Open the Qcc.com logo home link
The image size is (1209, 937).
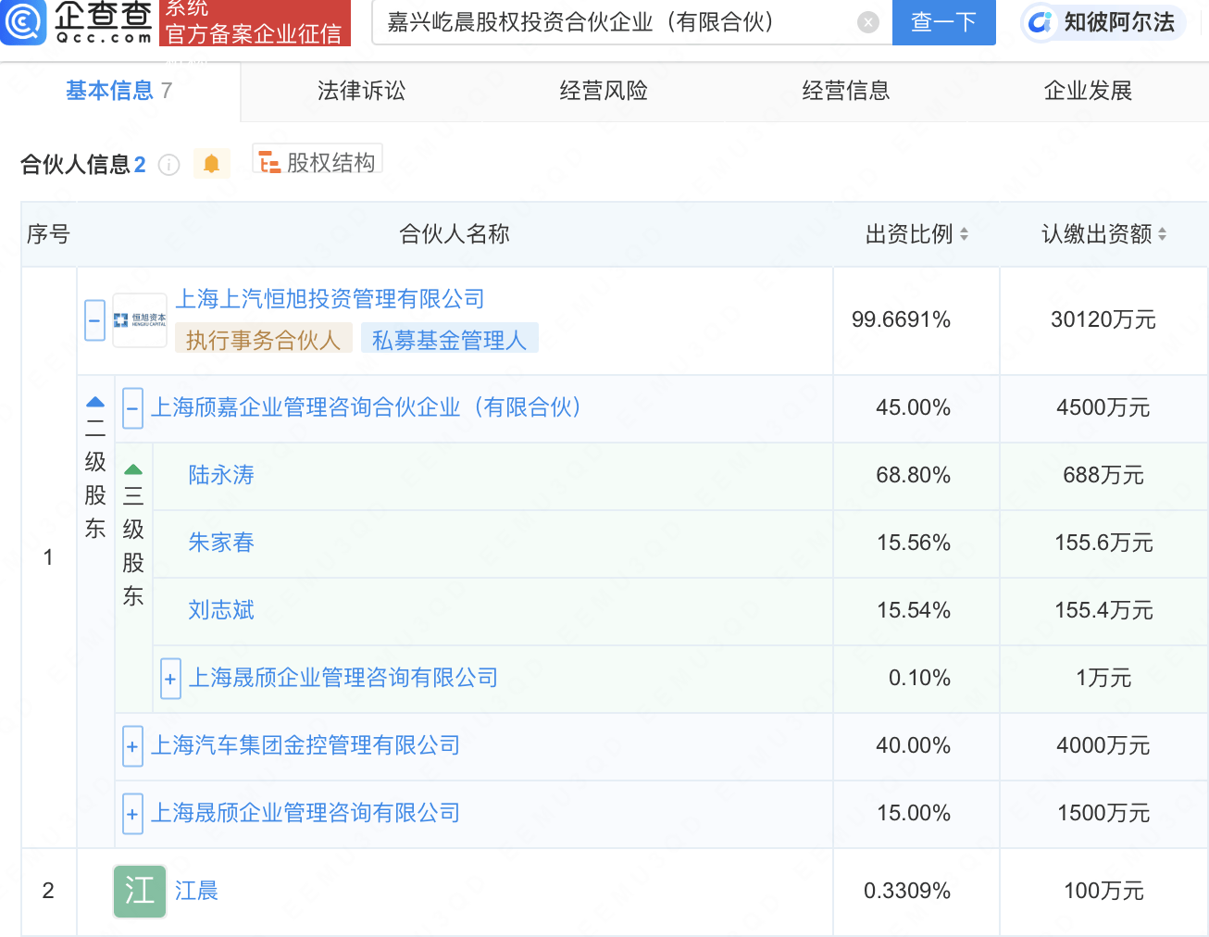coord(77,22)
